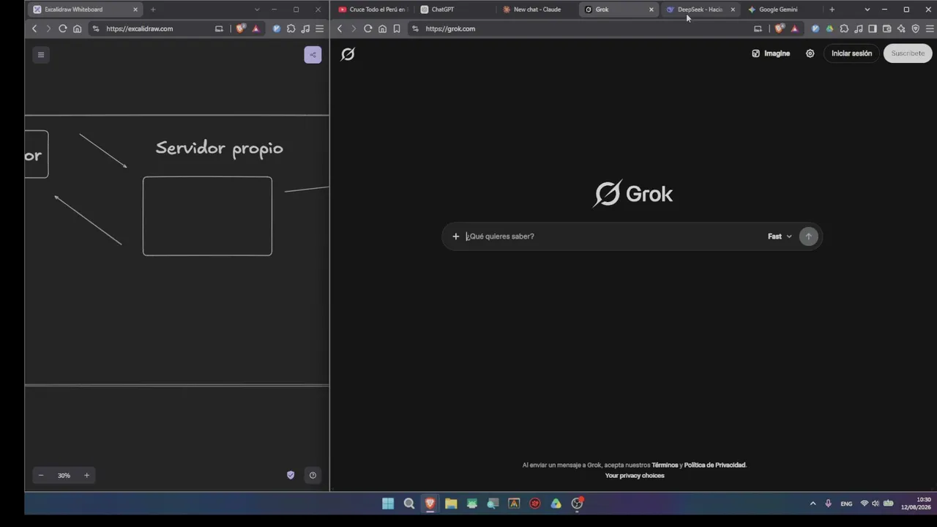Open the clock showing 10:30
This screenshot has height=527, width=937.
click(x=916, y=504)
